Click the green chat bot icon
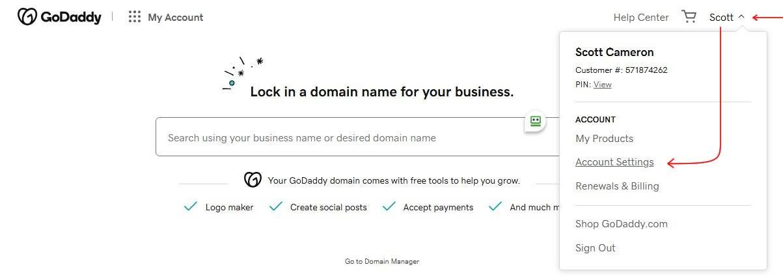The width and height of the screenshot is (783, 280). point(536,120)
